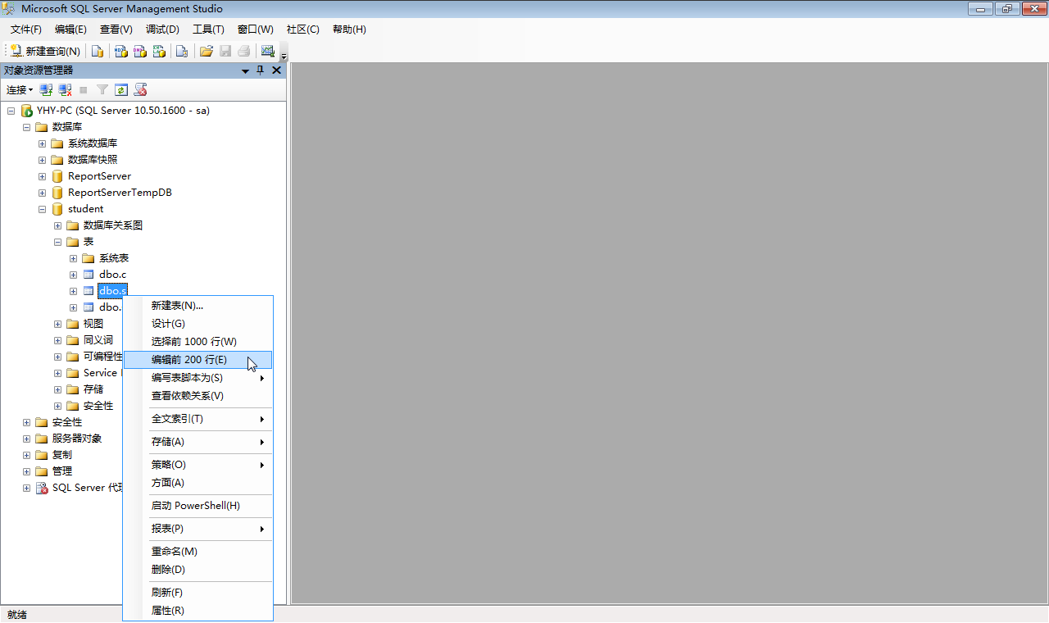Image resolution: width=1049 pixels, height=623 pixels.
Task: Open the 对象资源管理器 window position dropdown arrow
Action: 245,71
